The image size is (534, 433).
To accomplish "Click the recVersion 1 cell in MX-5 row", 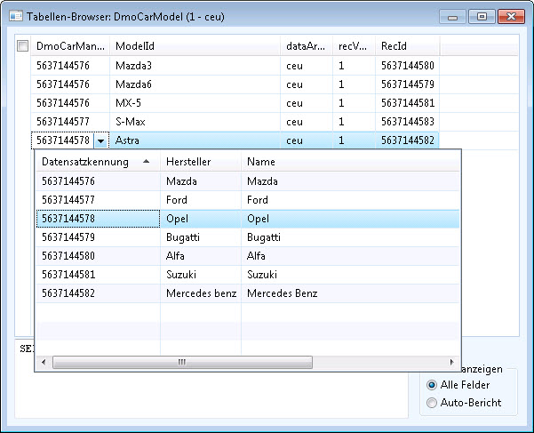I will (355, 103).
